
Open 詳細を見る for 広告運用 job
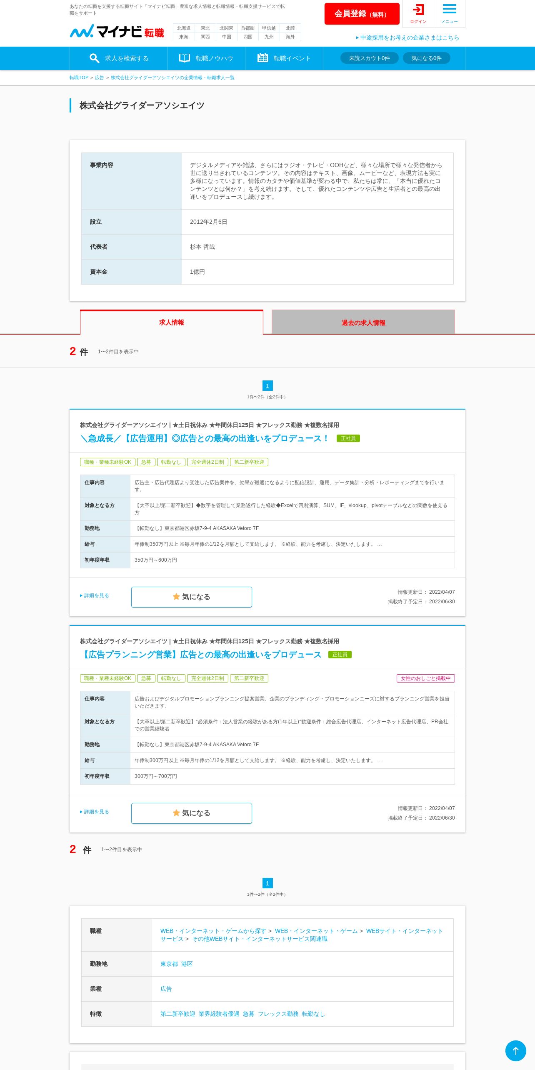point(95,595)
